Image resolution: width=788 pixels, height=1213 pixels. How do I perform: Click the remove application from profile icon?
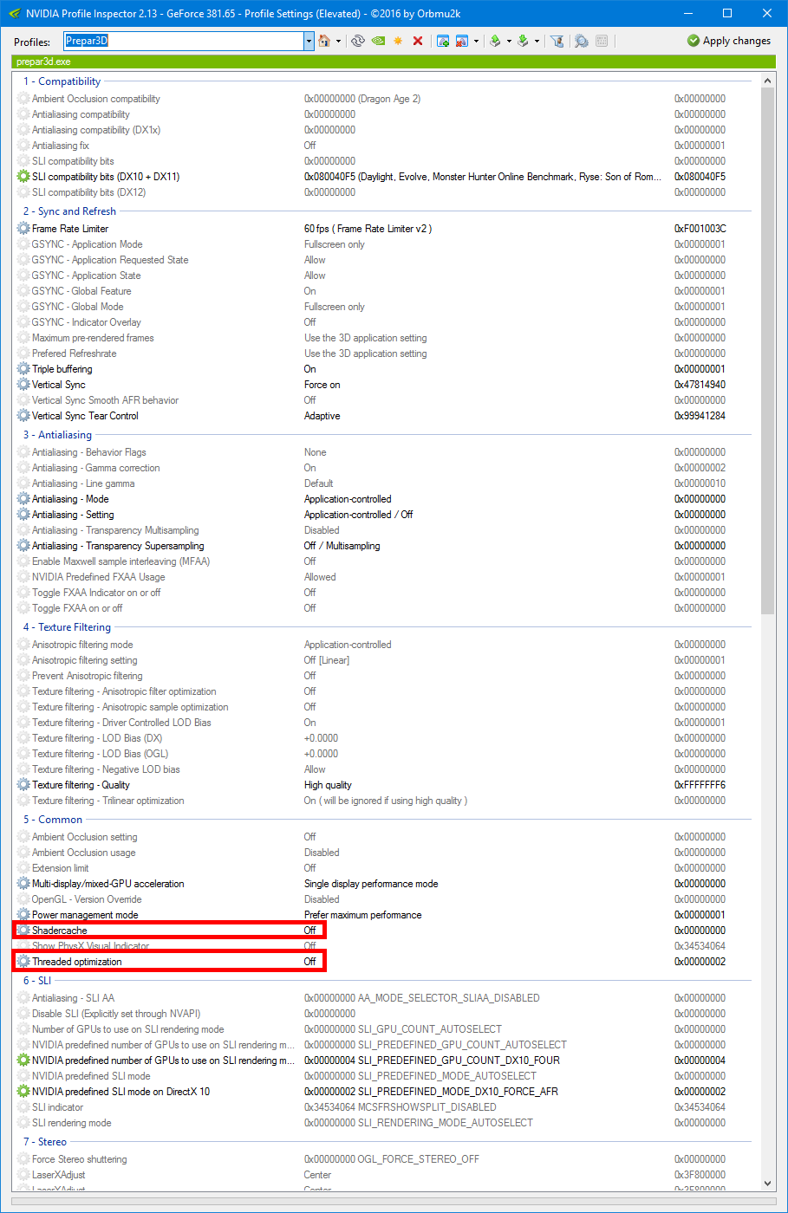[x=462, y=41]
